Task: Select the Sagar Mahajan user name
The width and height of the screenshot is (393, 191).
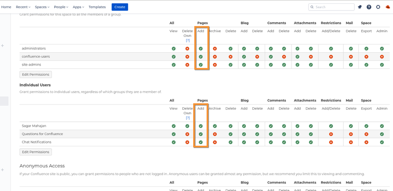Action: pos(34,126)
